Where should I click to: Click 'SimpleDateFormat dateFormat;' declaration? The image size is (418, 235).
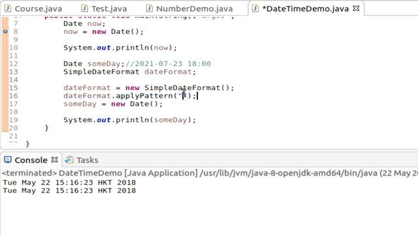coord(129,72)
